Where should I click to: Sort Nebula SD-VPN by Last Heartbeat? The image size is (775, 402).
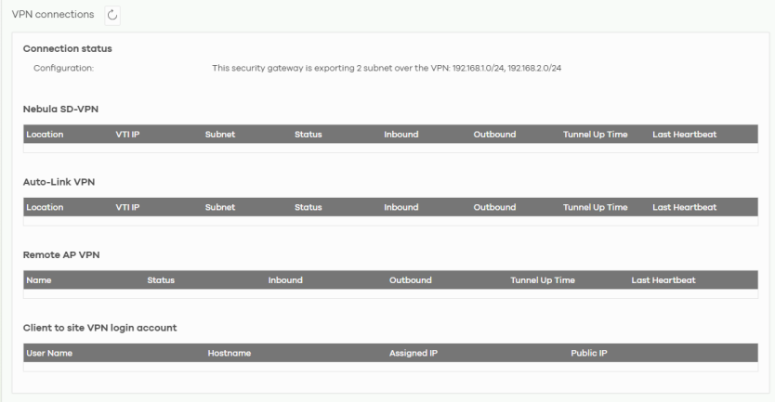(685, 135)
